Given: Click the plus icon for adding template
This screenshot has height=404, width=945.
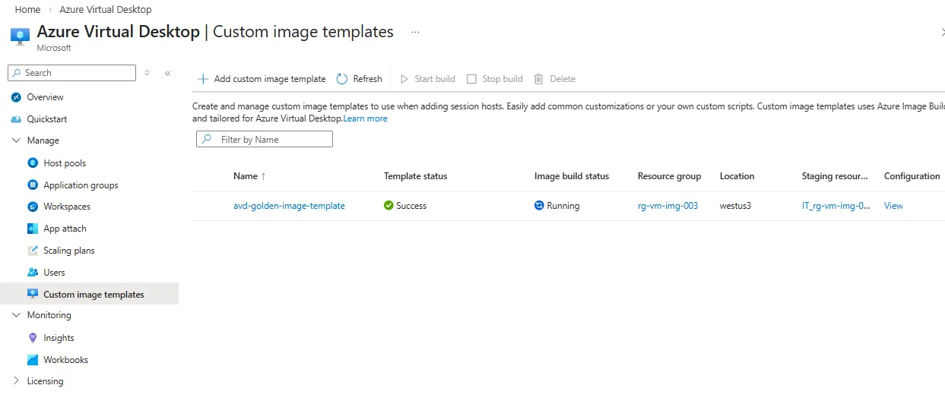Looking at the screenshot, I should tap(203, 79).
